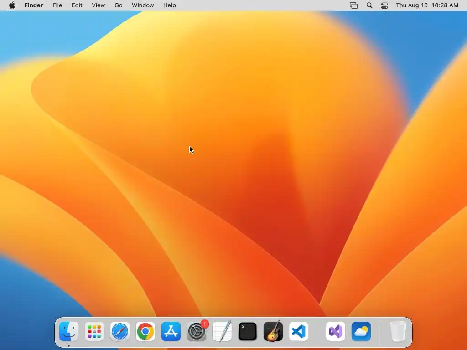
Task: Open the Trash in the Dock
Action: (398, 331)
